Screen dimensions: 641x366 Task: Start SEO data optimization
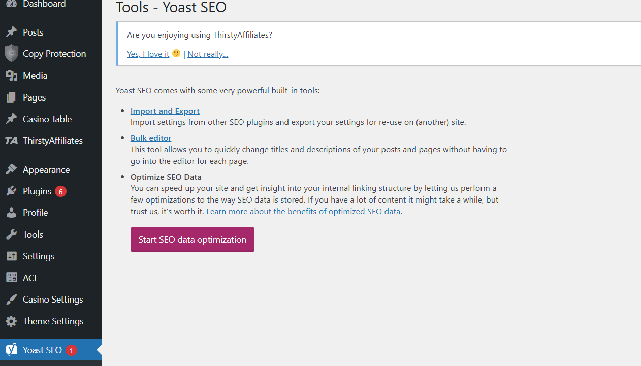193,240
